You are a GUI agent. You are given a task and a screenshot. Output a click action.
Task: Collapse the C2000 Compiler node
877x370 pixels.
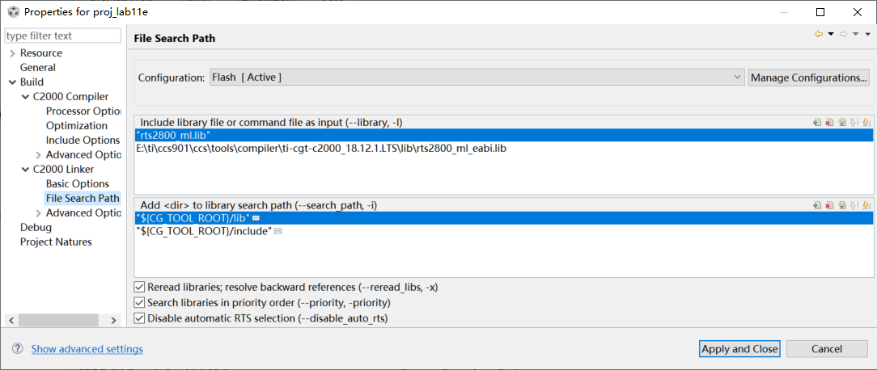(x=25, y=97)
